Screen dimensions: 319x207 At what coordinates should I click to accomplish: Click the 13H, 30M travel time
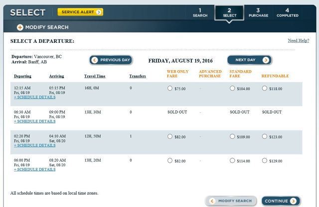tap(93, 112)
